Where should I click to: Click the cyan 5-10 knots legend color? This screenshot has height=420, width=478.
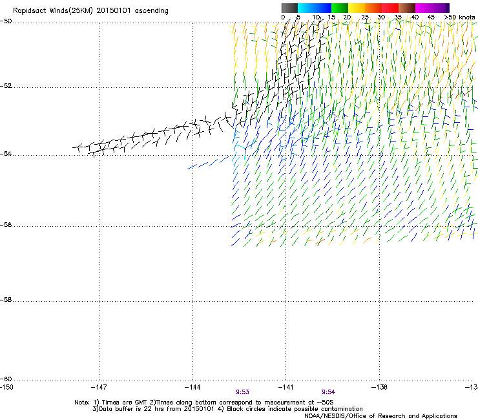(306, 8)
